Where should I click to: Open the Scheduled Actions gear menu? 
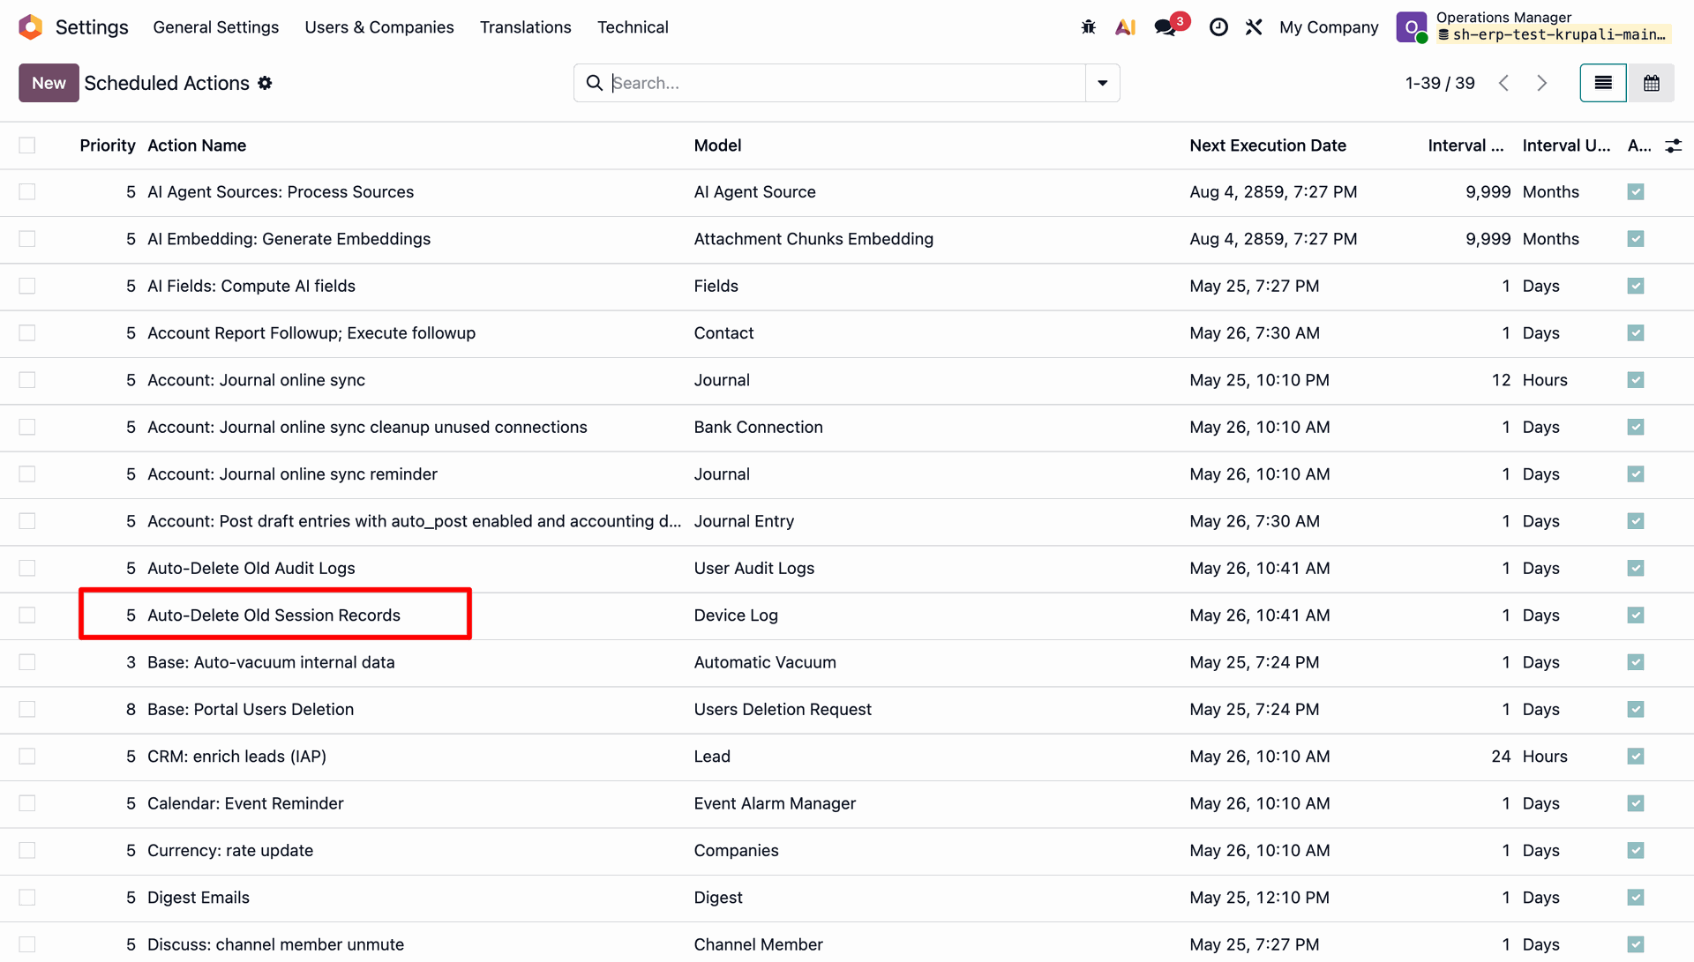tap(265, 83)
